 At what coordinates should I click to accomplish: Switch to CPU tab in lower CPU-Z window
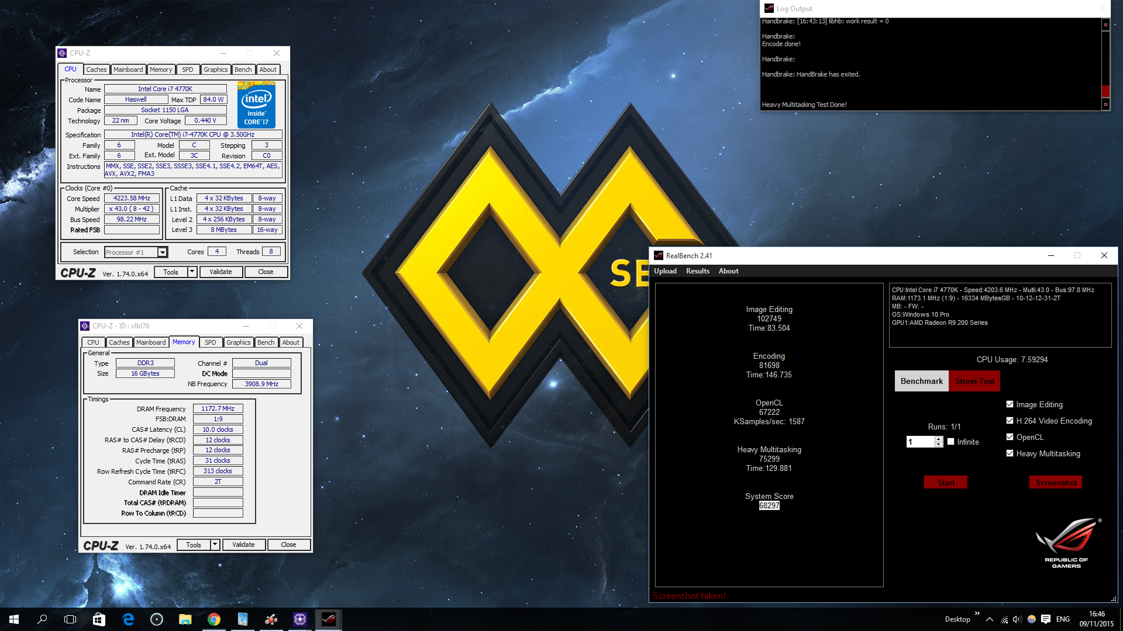pos(94,342)
